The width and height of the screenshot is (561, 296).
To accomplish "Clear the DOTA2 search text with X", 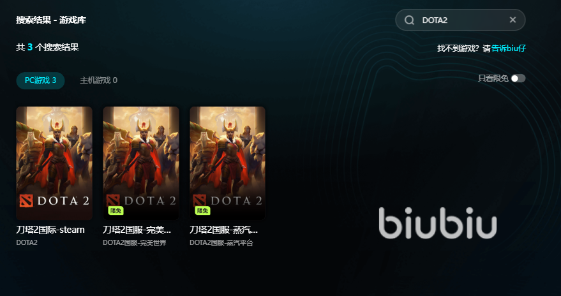I will (512, 20).
